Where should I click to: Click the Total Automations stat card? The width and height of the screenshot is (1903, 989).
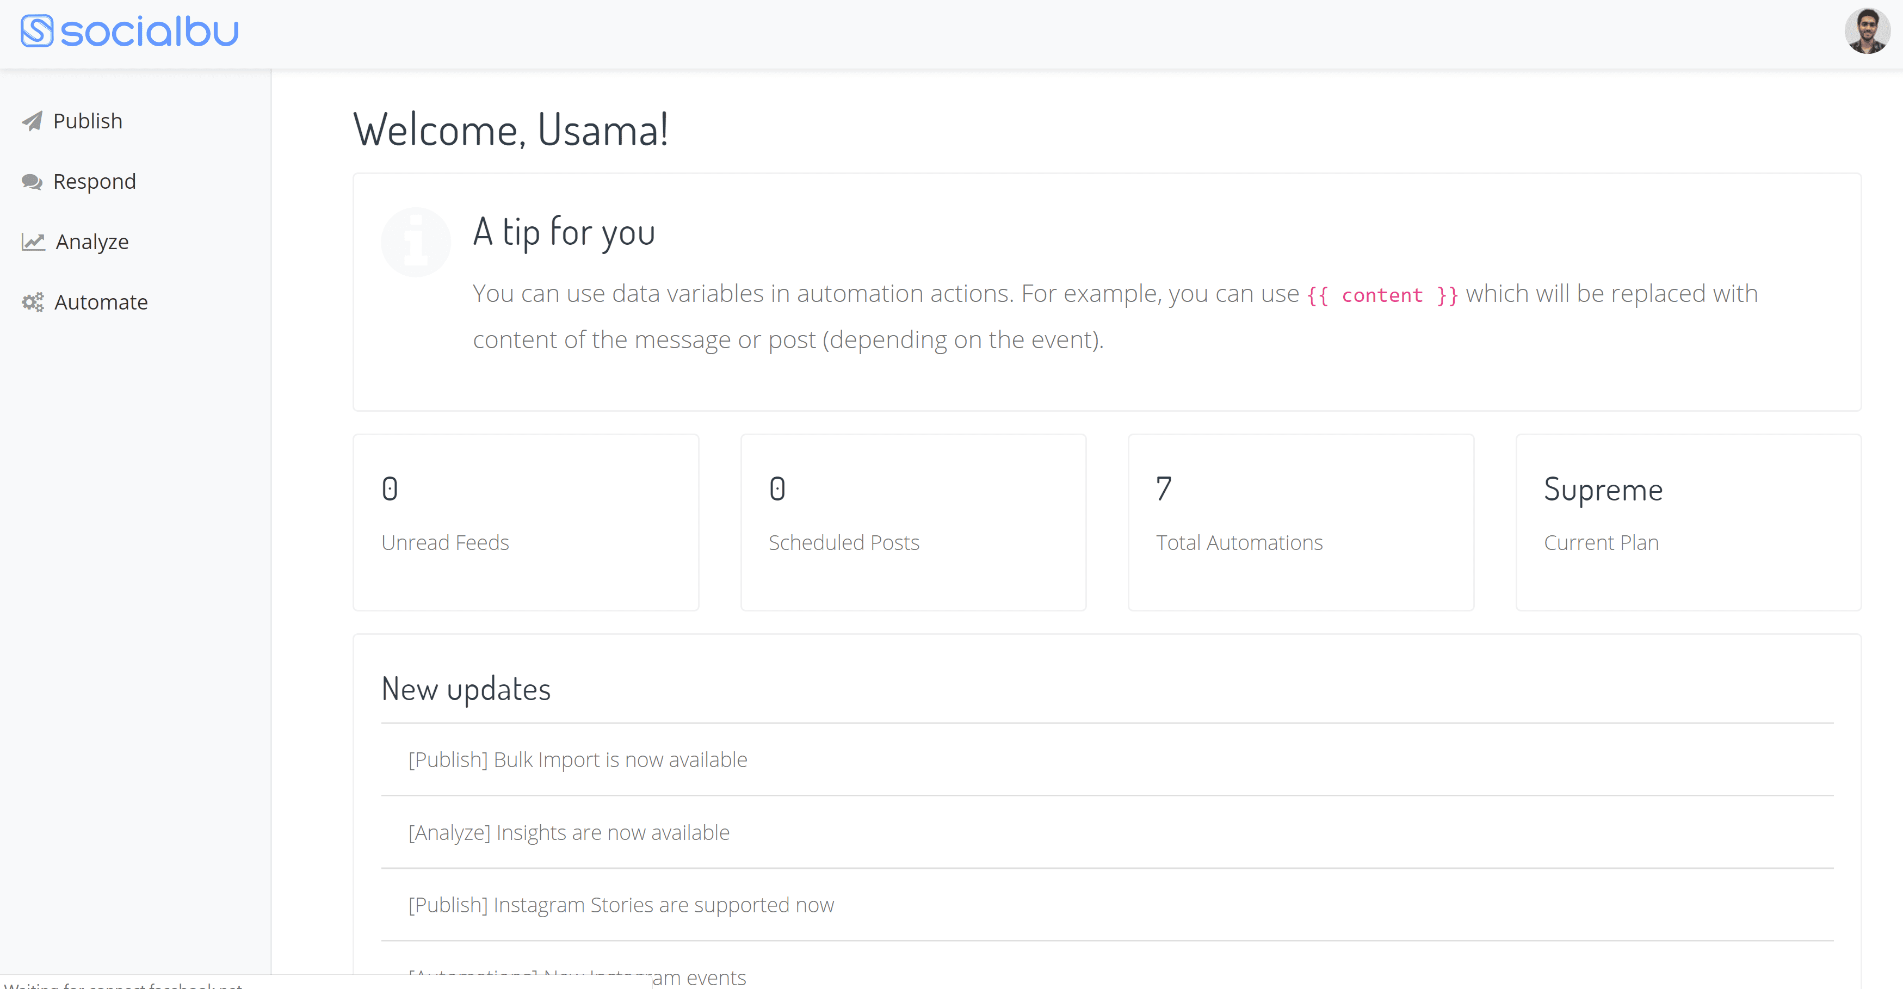pyautogui.click(x=1301, y=522)
